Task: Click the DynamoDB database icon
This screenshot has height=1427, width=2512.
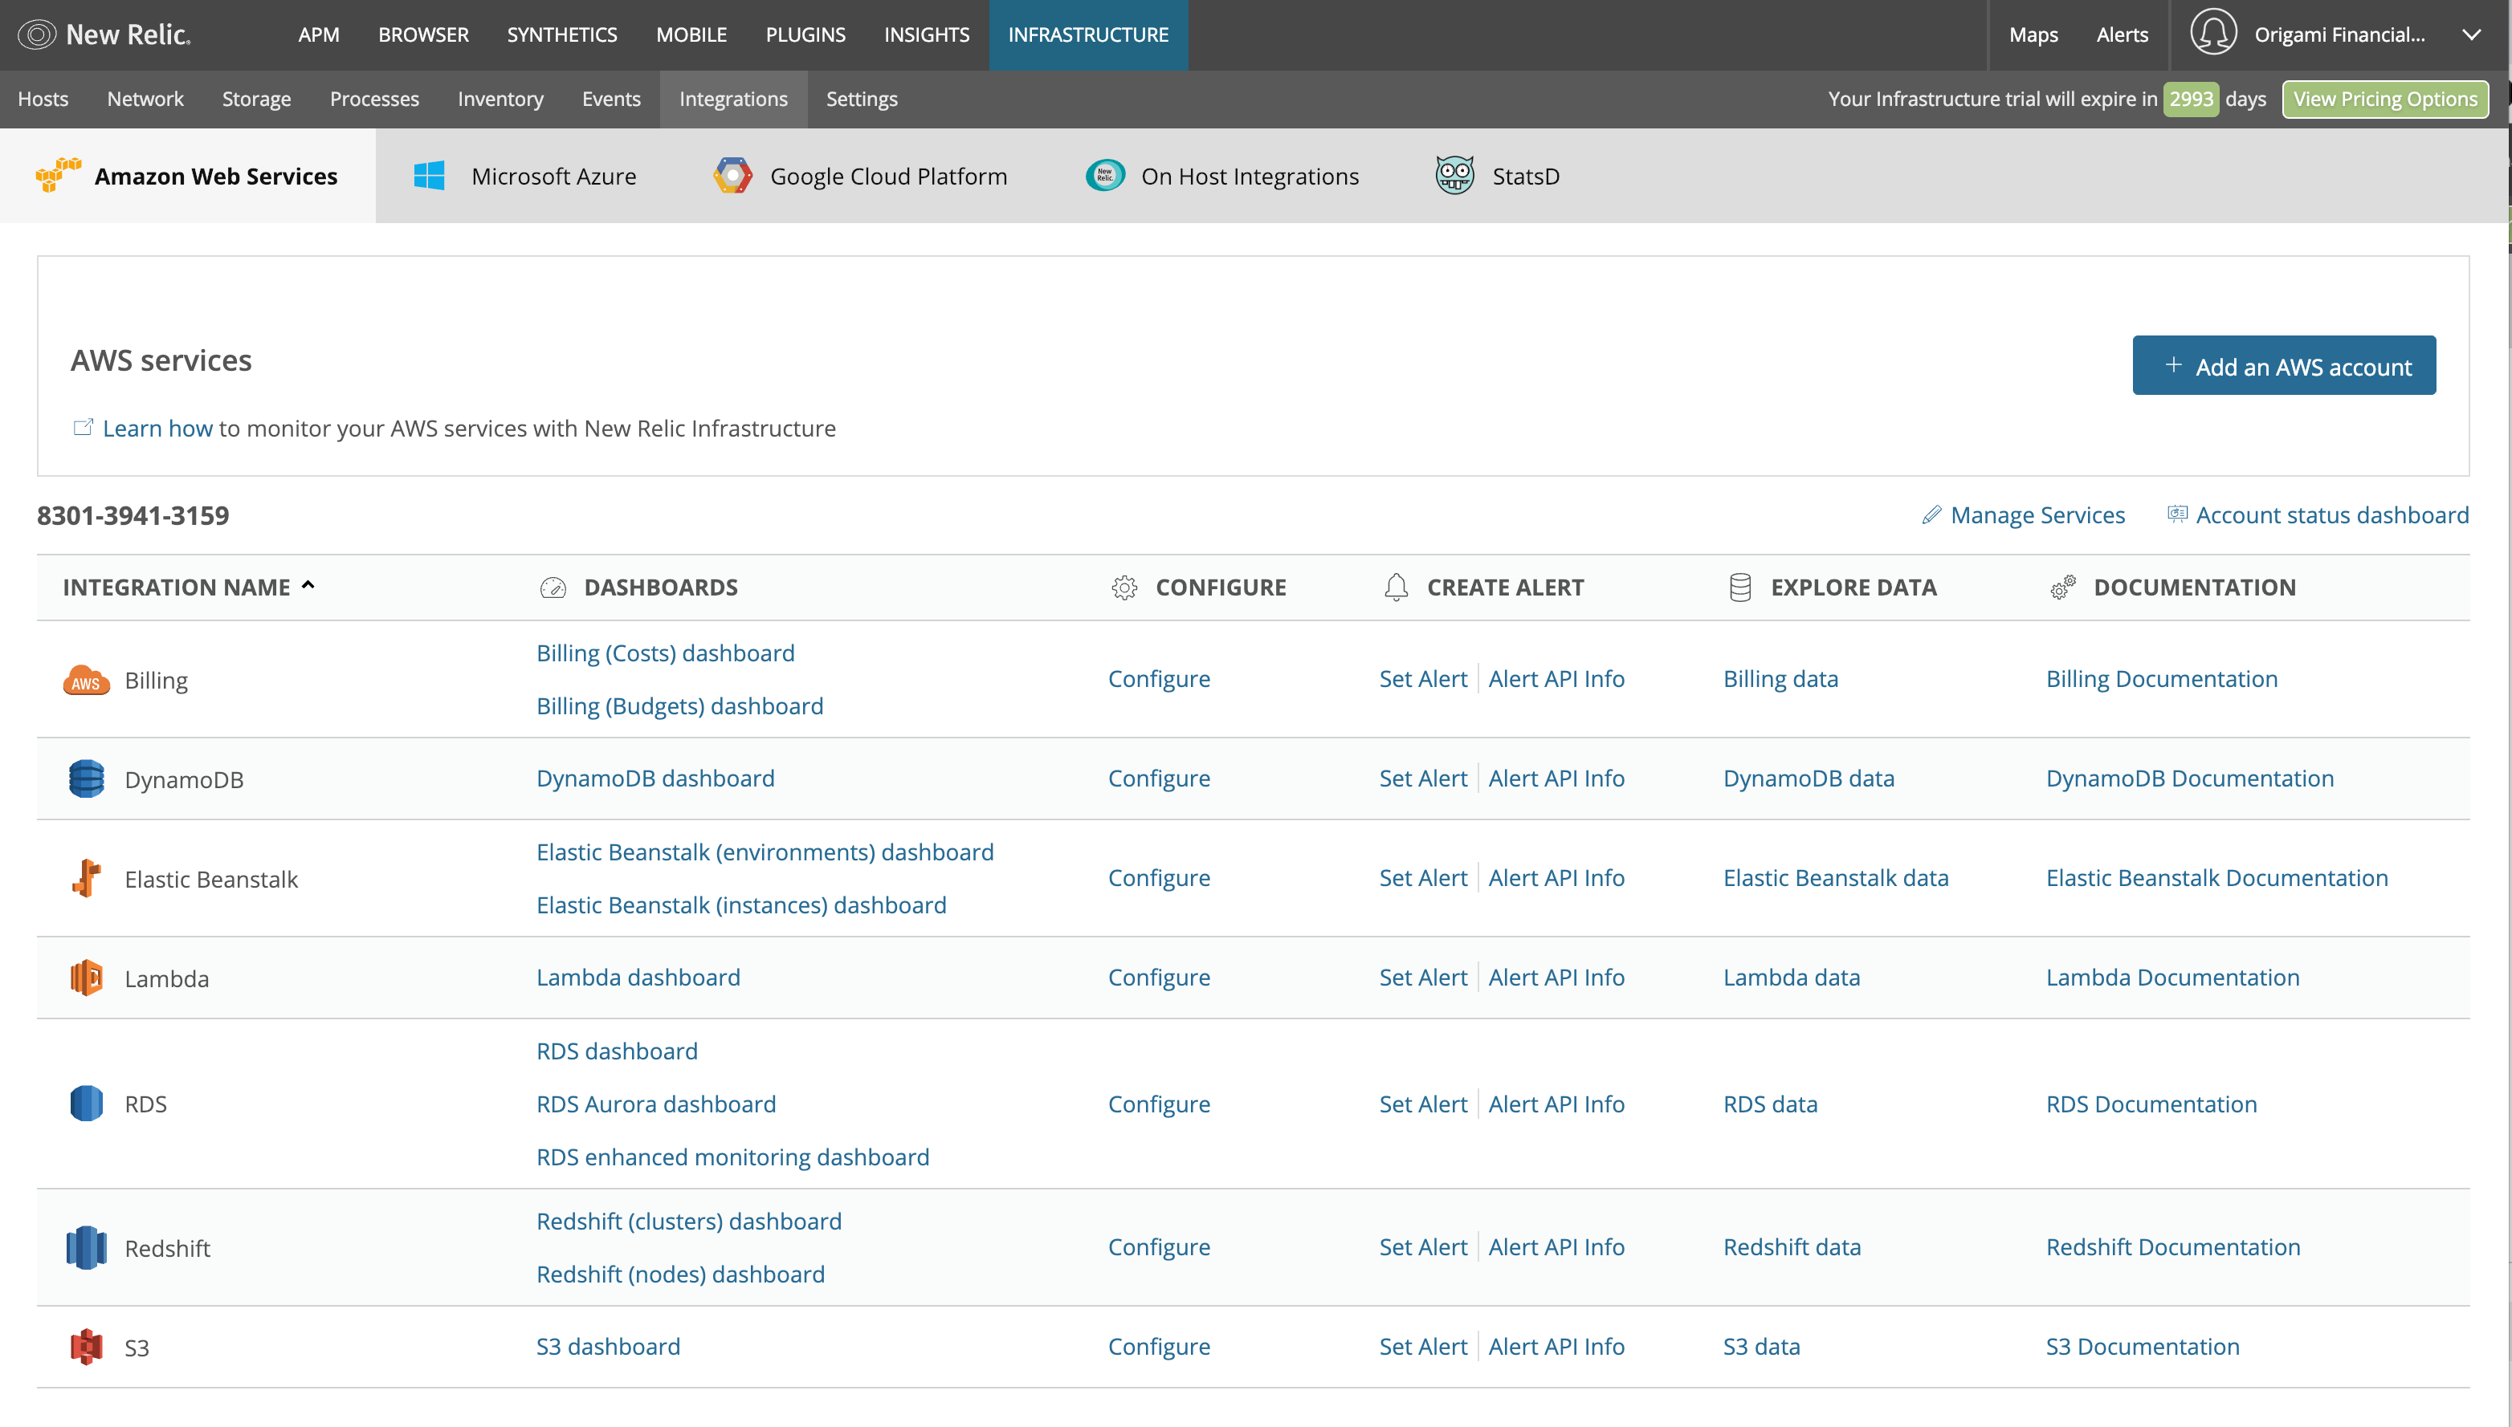Action: point(86,779)
